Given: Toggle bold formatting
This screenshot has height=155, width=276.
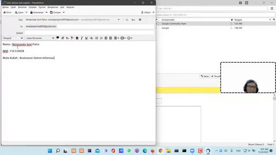Looking at the screenshot, I should coord(77,38).
